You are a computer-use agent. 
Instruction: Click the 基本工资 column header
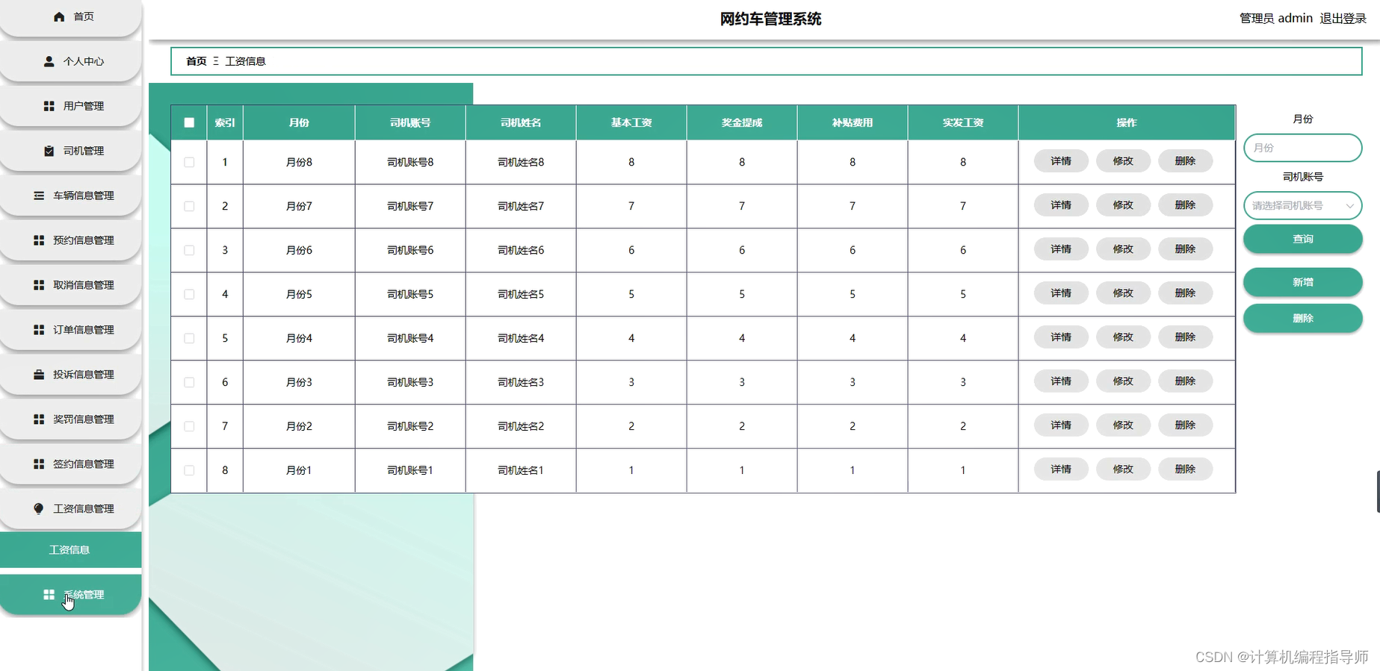coord(631,123)
